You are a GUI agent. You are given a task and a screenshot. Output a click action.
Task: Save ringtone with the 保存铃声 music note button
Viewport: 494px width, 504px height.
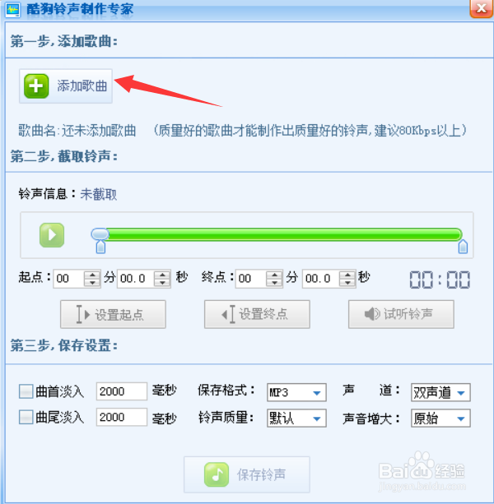(247, 474)
